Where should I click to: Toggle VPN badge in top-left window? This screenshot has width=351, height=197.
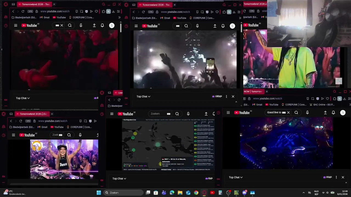30,11
